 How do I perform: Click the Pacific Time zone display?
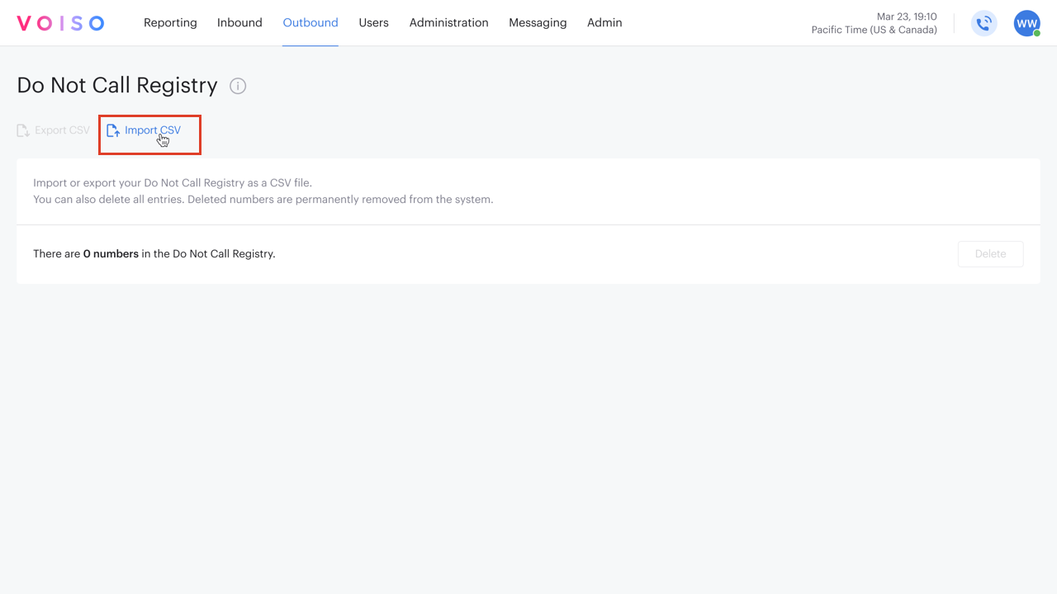[x=874, y=30]
